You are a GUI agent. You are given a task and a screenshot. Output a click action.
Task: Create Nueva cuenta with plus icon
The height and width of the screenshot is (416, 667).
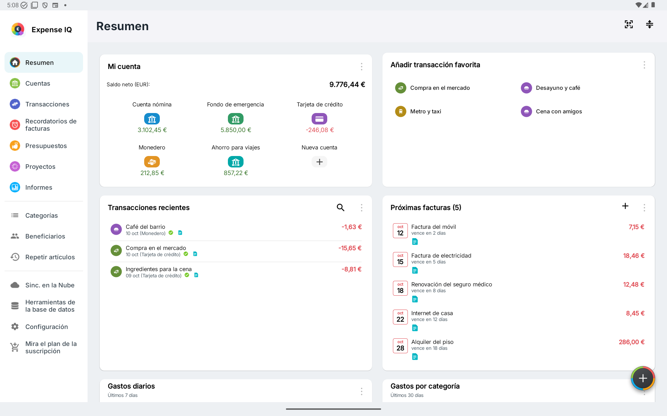click(x=319, y=162)
